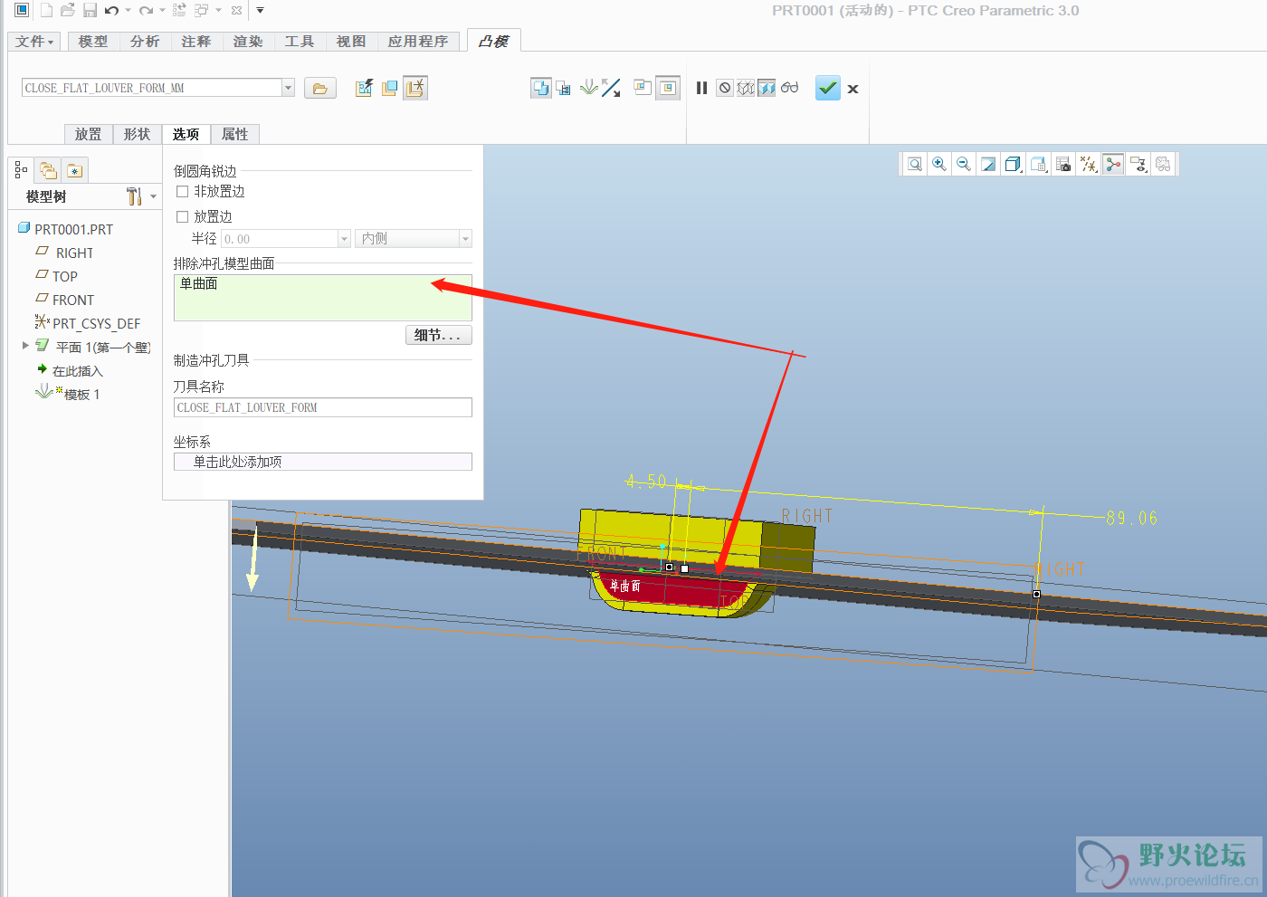This screenshot has width=1267, height=897.
Task: Enable 非放置边 checkbox
Action: [182, 191]
